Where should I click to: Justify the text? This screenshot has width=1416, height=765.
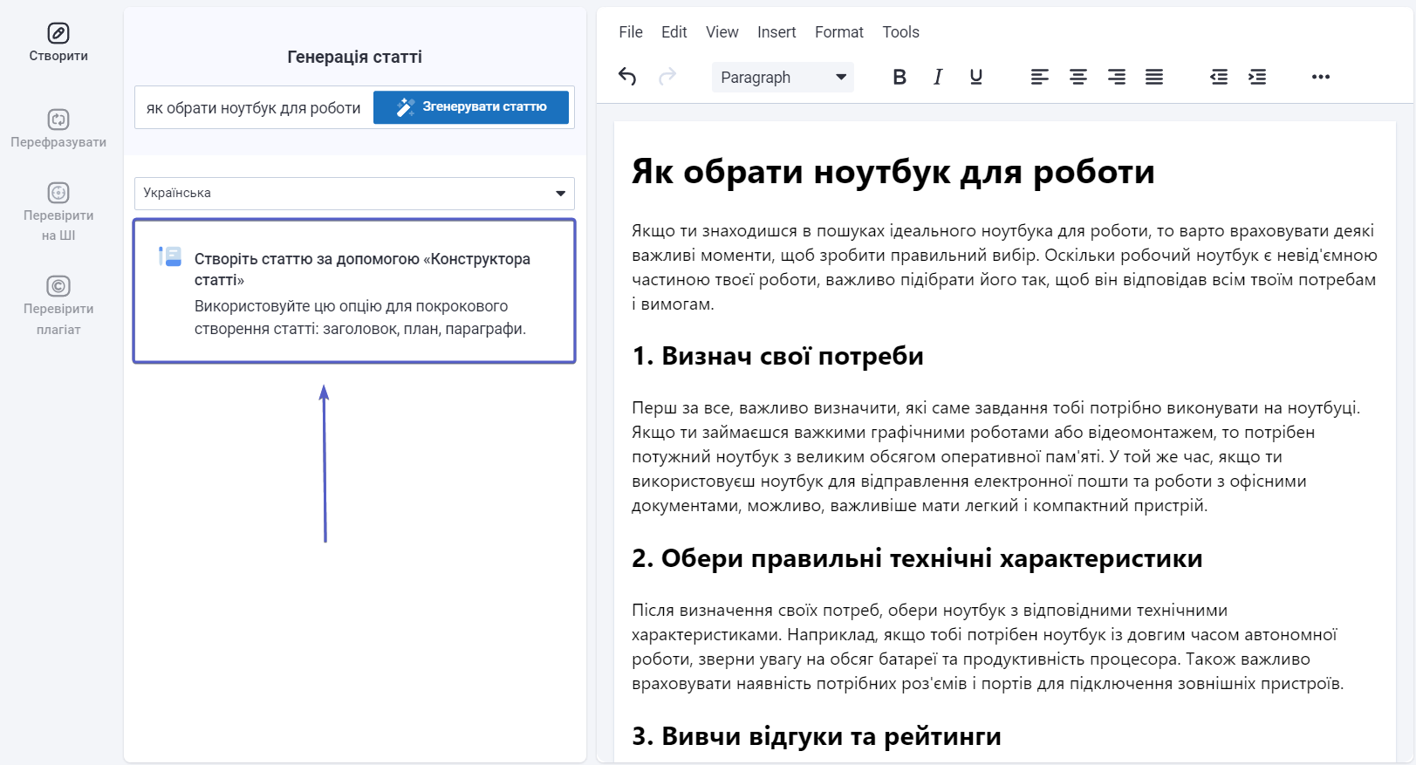tap(1154, 77)
